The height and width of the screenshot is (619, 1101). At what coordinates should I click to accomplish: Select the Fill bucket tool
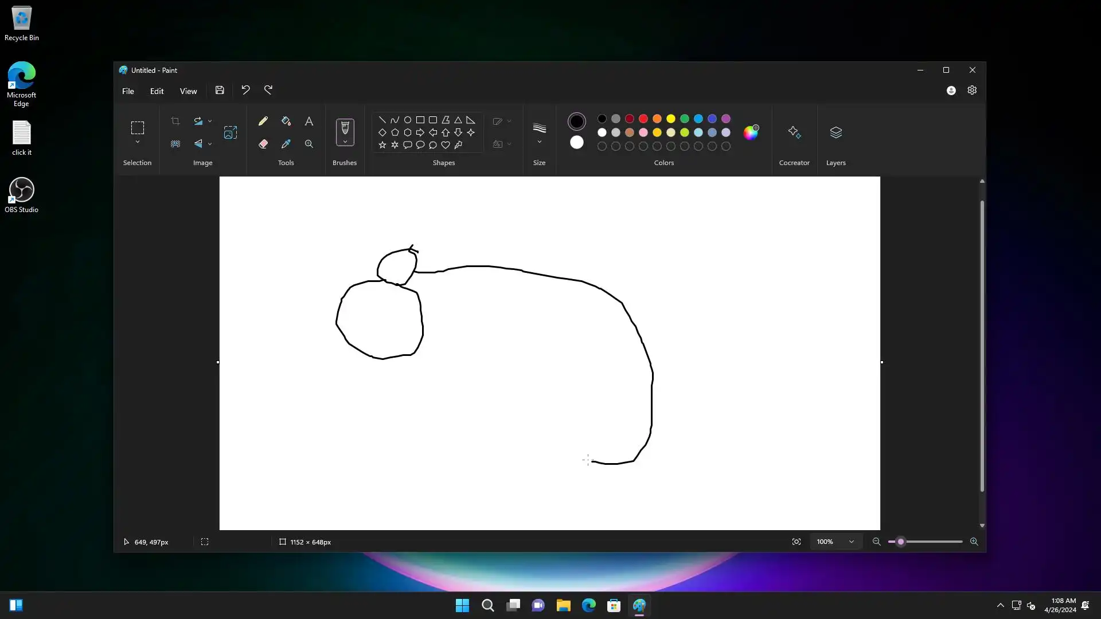pos(286,121)
